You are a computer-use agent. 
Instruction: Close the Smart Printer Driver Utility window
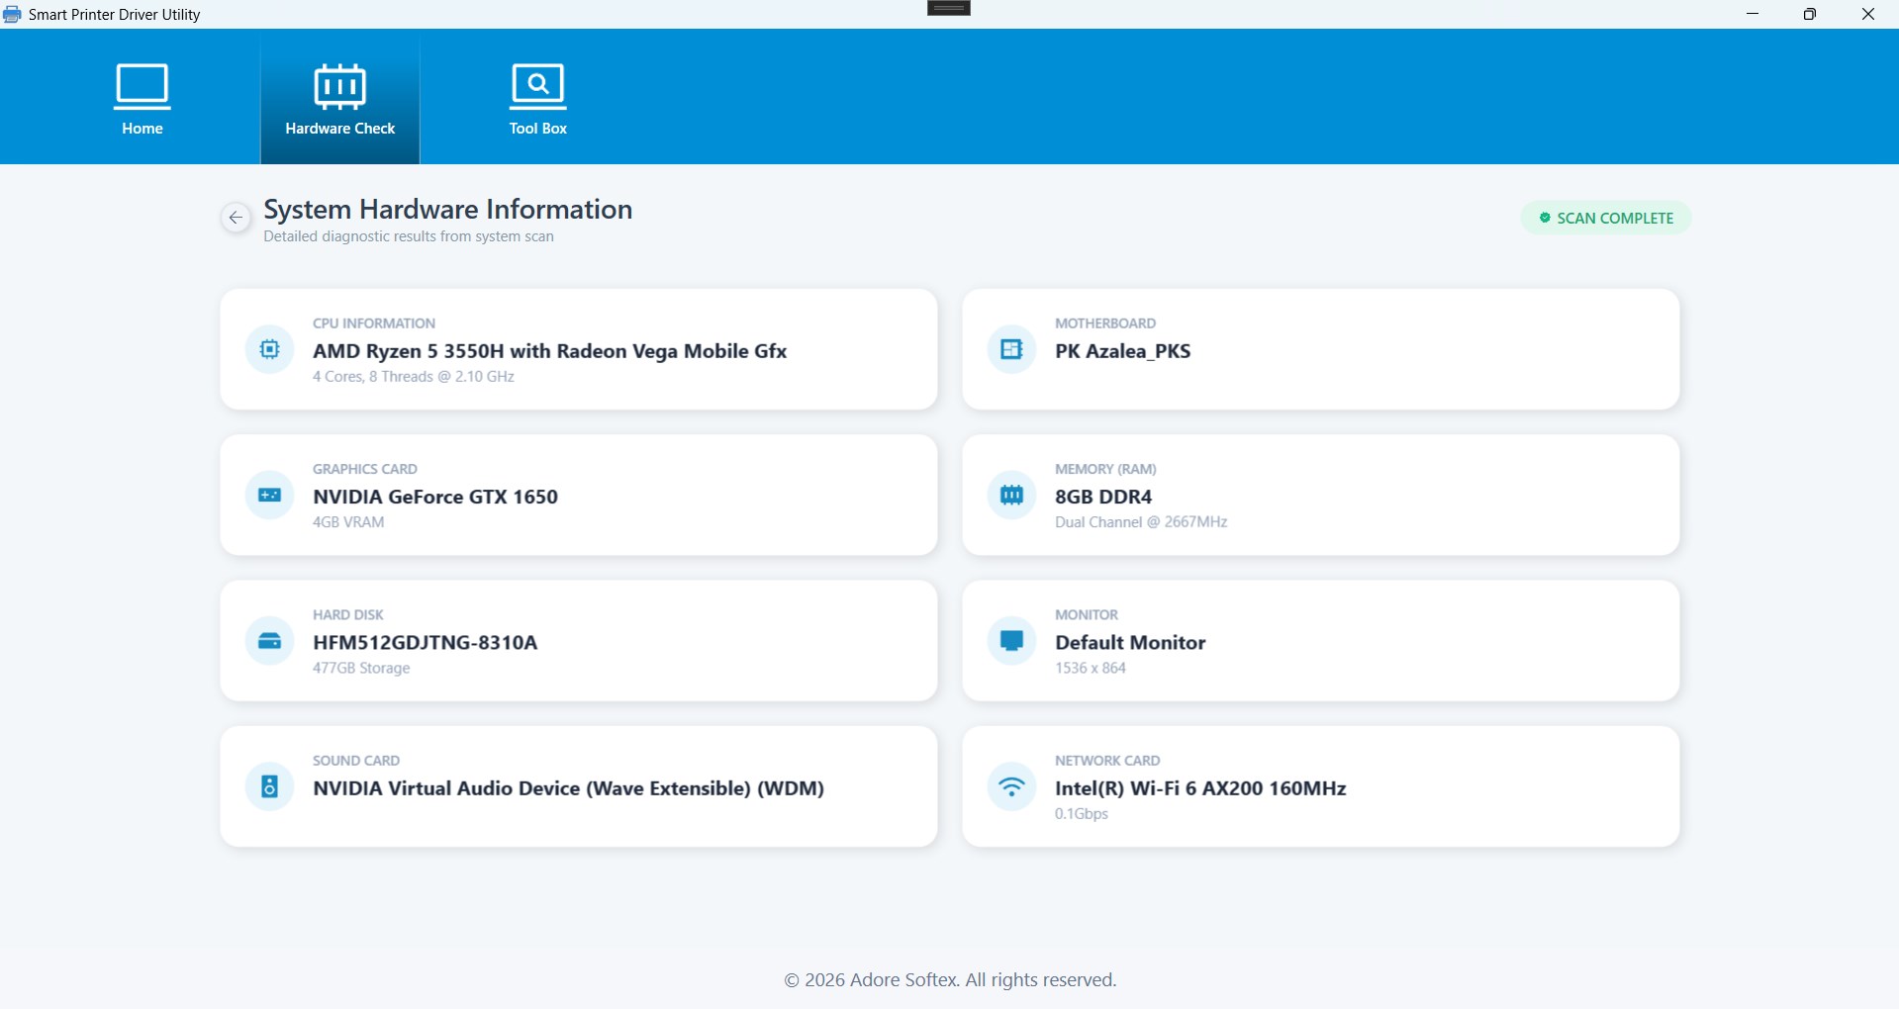click(x=1868, y=14)
